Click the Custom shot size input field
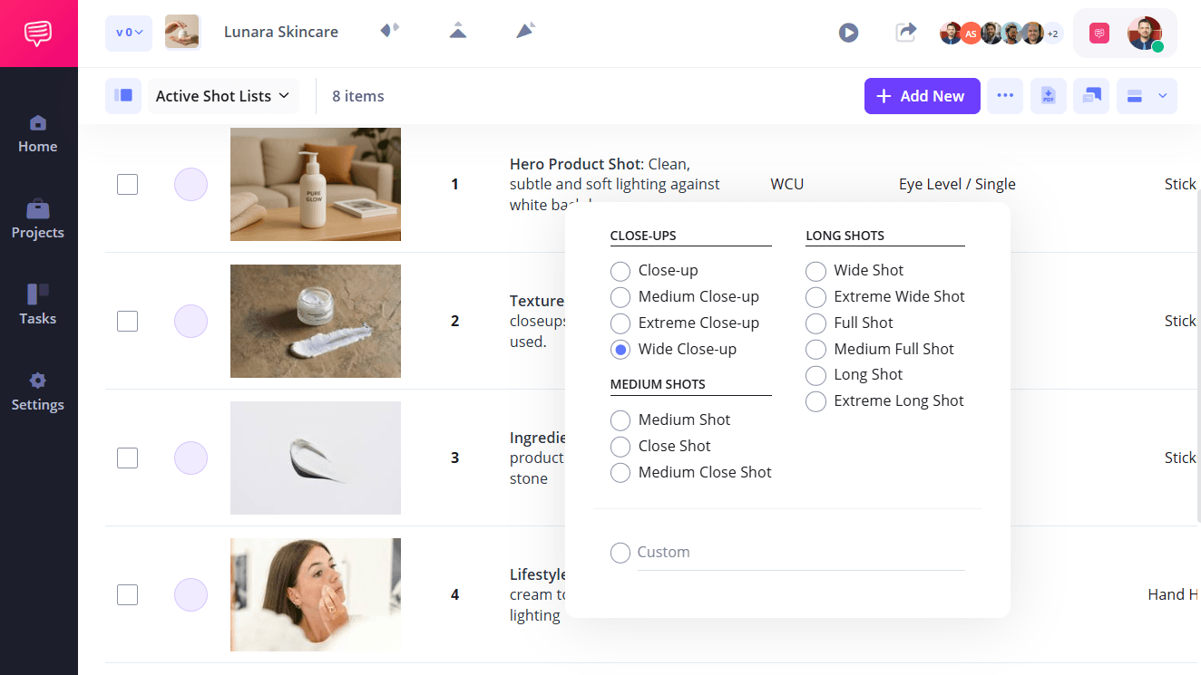This screenshot has height=675, width=1201. [x=801, y=553]
